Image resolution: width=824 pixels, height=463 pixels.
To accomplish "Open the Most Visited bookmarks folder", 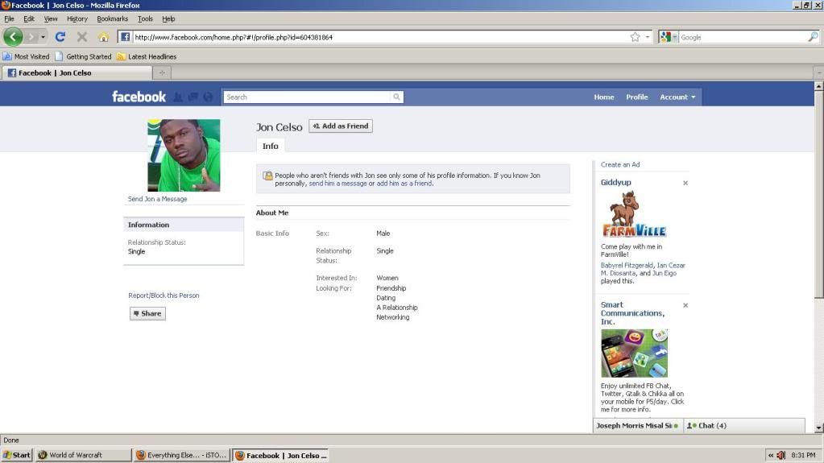I will [26, 56].
